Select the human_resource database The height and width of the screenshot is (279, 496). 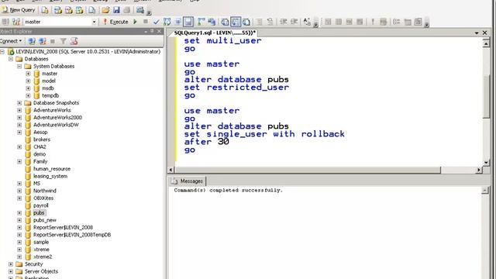[x=52, y=169]
